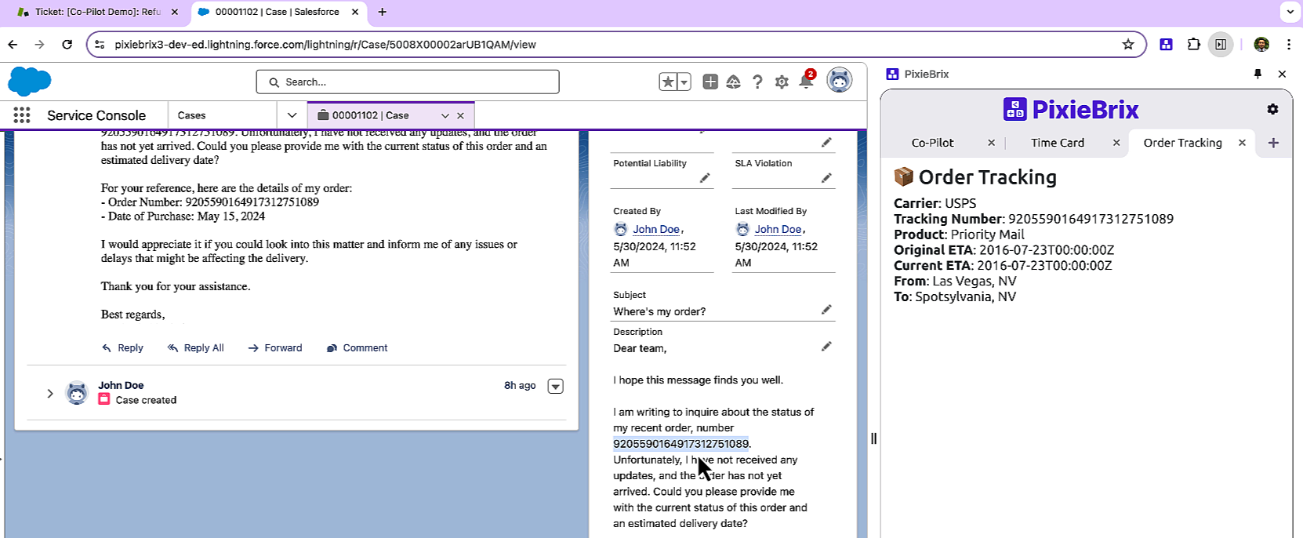Pin the PixieBrix side panel
This screenshot has width=1303, height=538.
coord(1258,74)
